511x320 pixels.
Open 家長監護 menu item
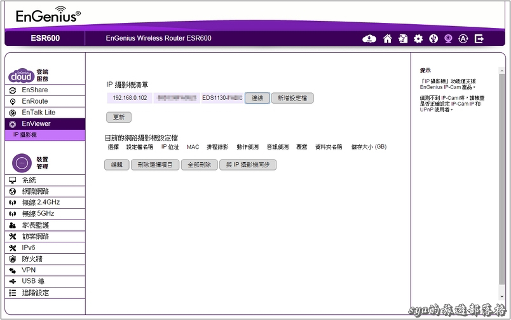[x=45, y=225]
